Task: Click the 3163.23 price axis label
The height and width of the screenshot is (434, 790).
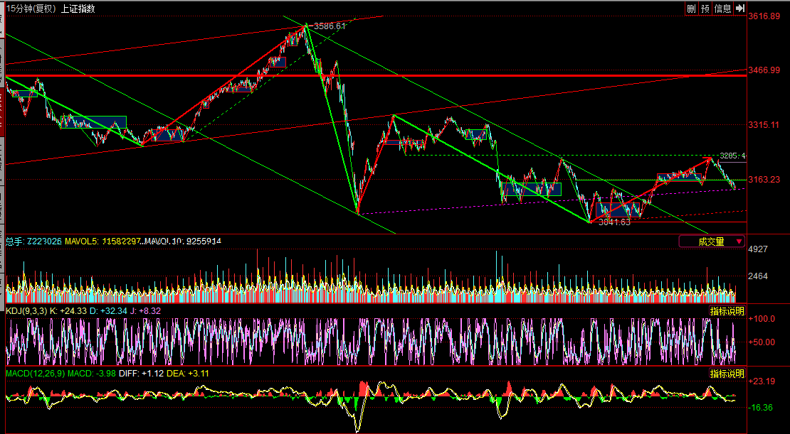Action: (x=764, y=180)
